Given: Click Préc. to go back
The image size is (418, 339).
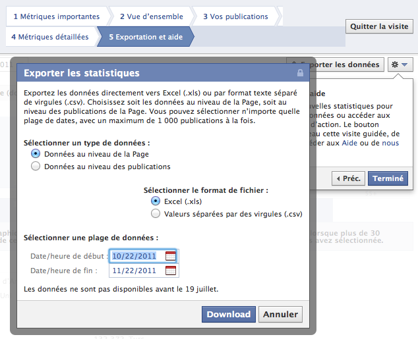Looking at the screenshot, I should pos(348,178).
